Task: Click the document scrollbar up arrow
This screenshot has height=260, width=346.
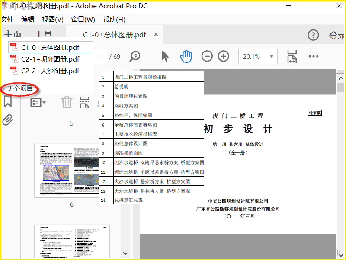Action: (341, 78)
